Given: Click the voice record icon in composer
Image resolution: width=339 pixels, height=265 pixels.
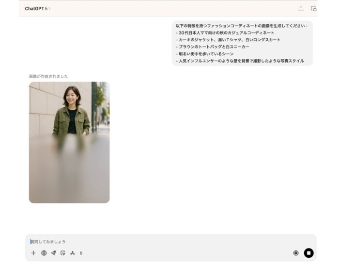Looking at the screenshot, I should [296, 253].
